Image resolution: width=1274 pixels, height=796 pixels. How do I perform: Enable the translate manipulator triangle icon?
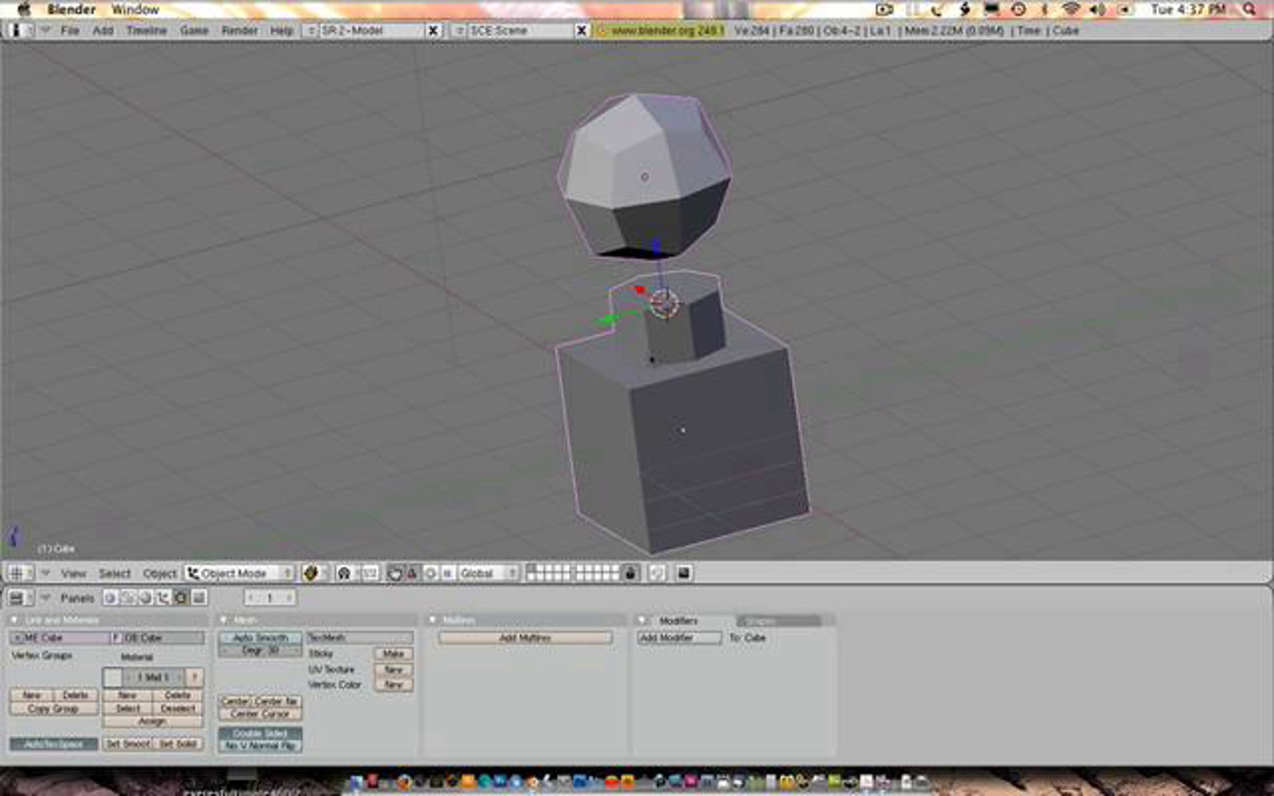pyautogui.click(x=411, y=573)
